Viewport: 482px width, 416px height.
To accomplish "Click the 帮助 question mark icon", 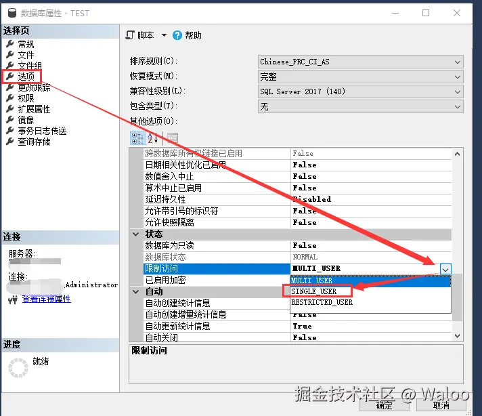I will click(x=177, y=35).
